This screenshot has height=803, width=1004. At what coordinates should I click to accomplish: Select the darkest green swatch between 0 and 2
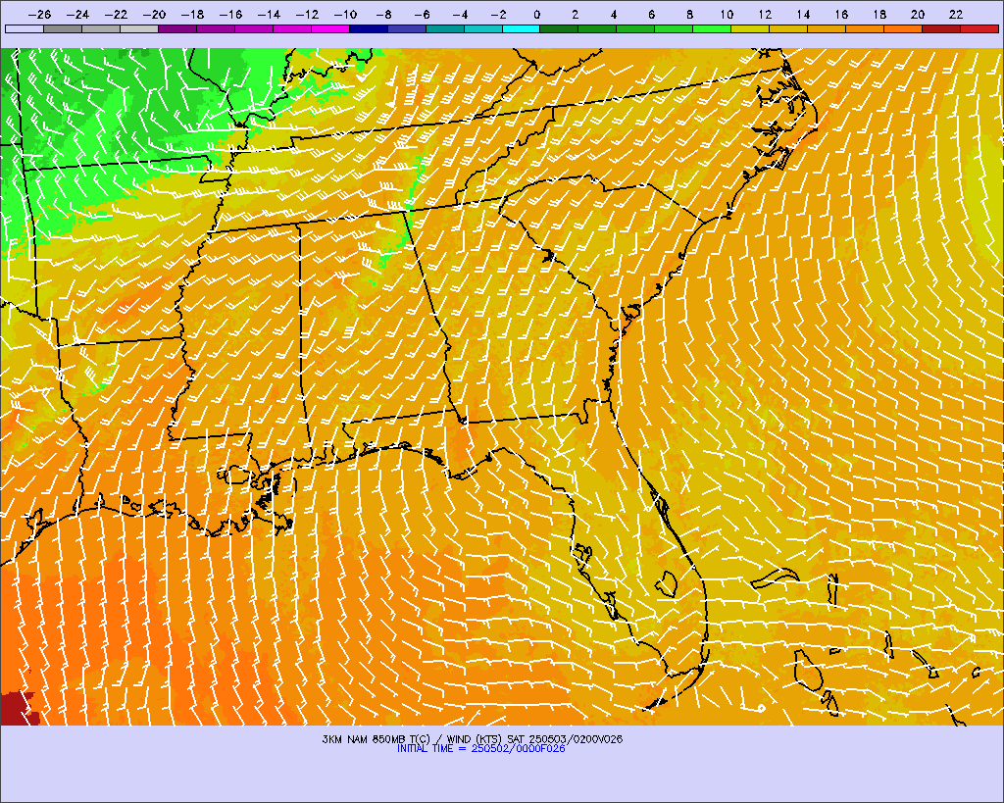559,28
